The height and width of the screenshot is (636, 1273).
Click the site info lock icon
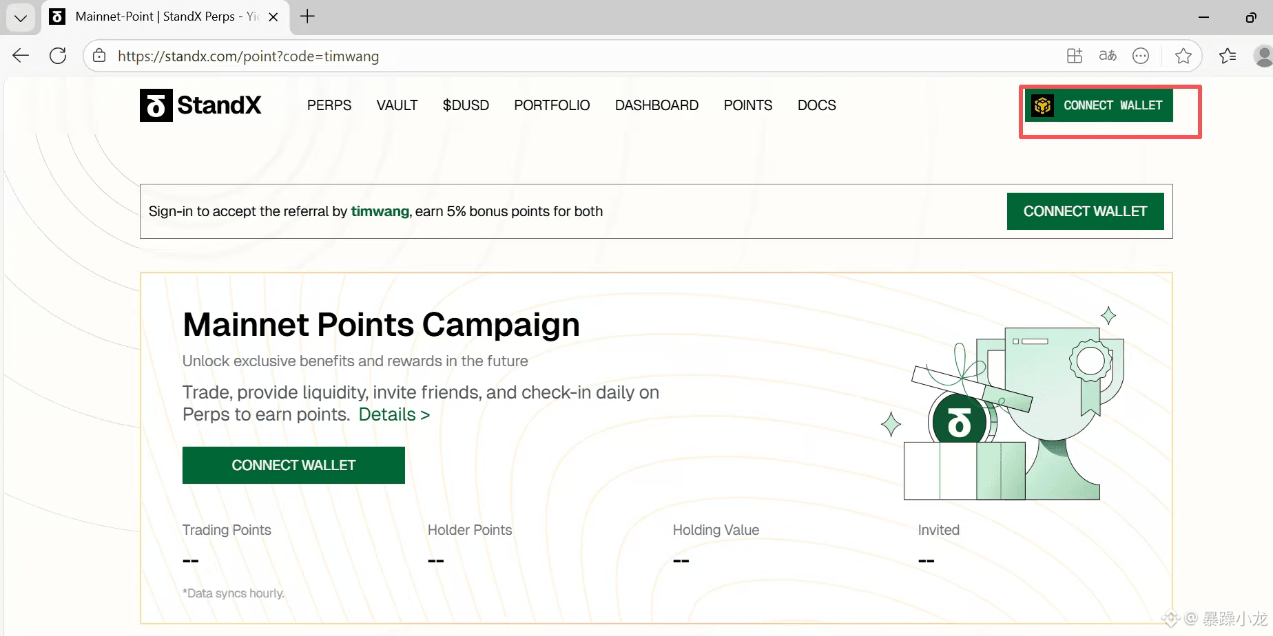pos(100,56)
